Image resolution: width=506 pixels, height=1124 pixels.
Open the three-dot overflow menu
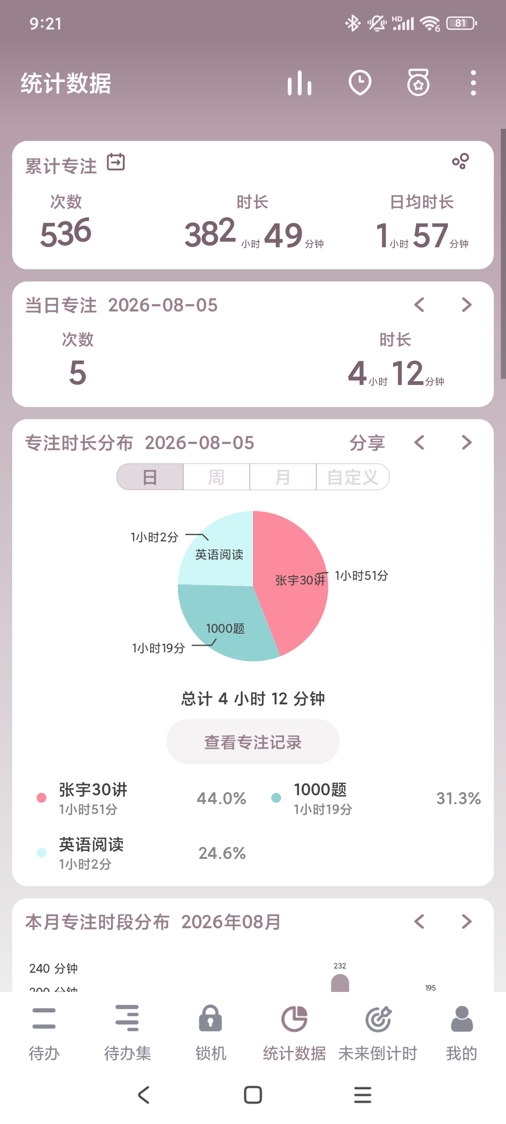tap(473, 83)
